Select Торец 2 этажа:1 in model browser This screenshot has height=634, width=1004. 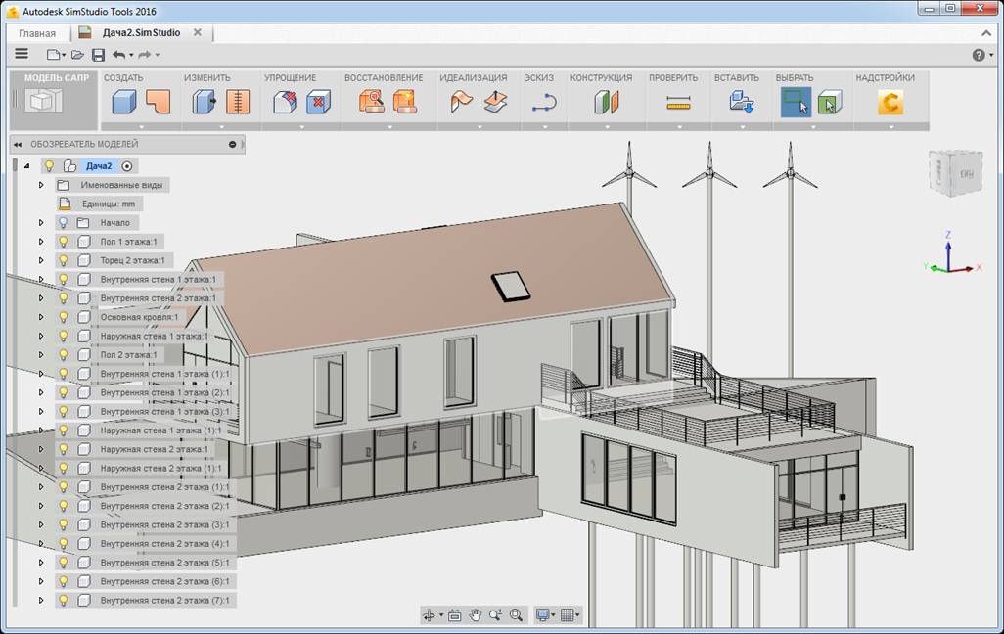click(x=131, y=260)
